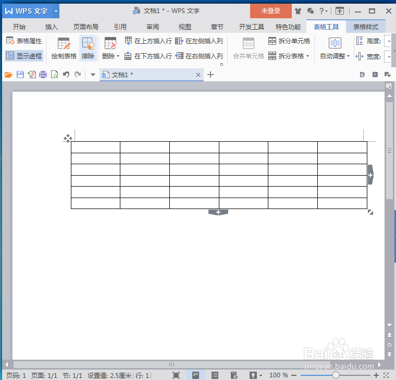Image resolution: width=396 pixels, height=380 pixels.
Task: Click 在下方插入行 insert row below
Action: click(148, 56)
